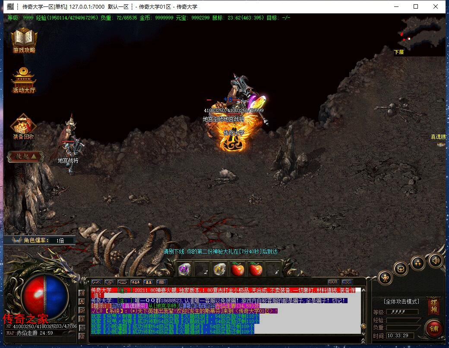
Task: Select empty quick slot 2
Action: (x=202, y=269)
